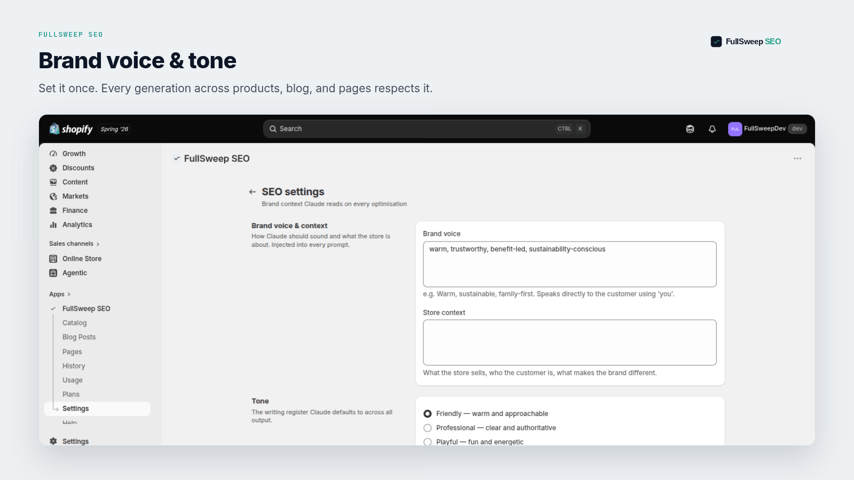This screenshot has width=854, height=480.
Task: Navigate to Analytics
Action: (77, 225)
